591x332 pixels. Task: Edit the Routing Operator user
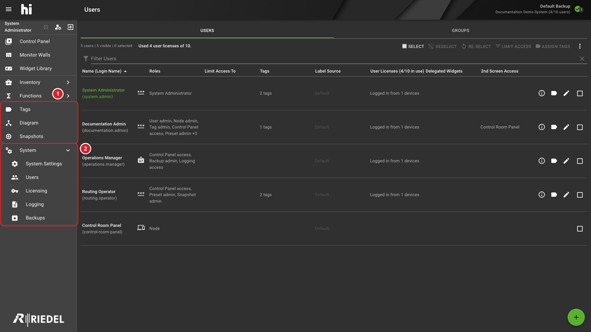tap(566, 195)
